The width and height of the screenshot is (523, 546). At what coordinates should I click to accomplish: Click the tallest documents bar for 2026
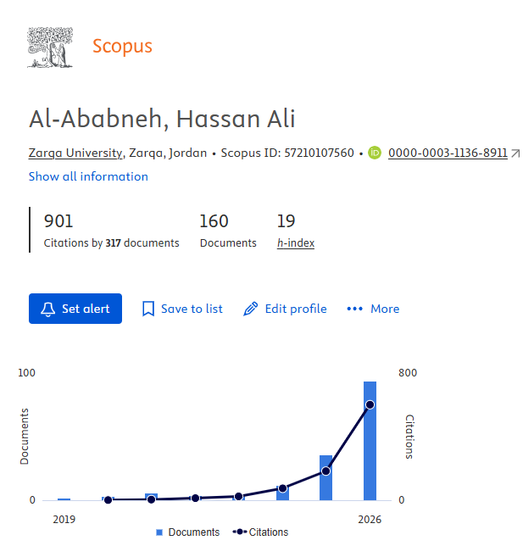point(370,441)
